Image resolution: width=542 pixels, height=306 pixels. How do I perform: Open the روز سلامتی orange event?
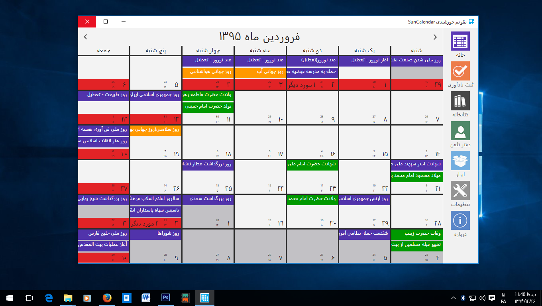(x=155, y=130)
